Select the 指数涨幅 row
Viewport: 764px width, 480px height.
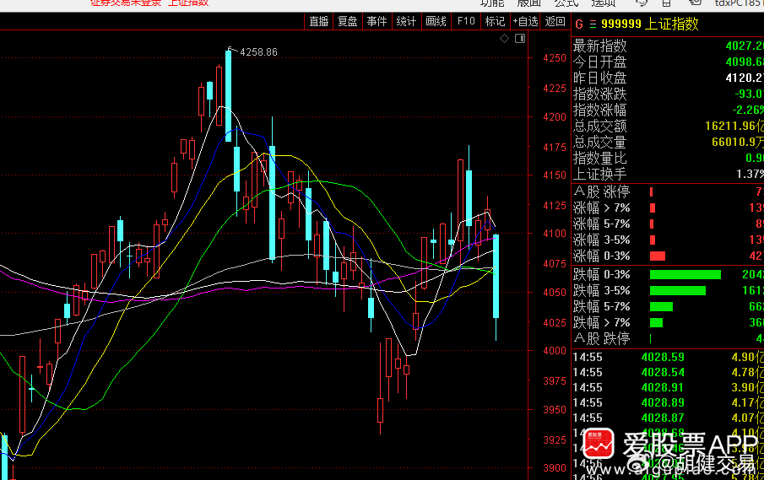click(x=668, y=110)
